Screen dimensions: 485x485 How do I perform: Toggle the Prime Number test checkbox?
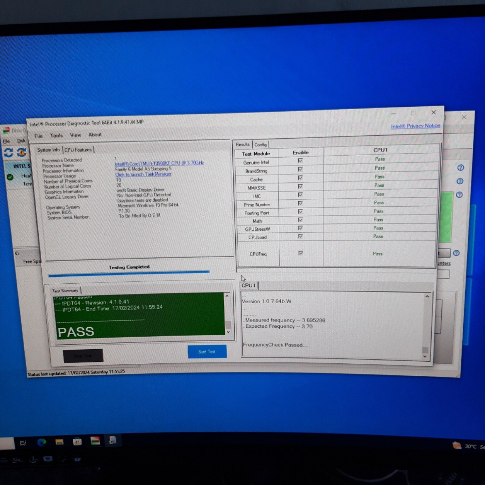(300, 203)
